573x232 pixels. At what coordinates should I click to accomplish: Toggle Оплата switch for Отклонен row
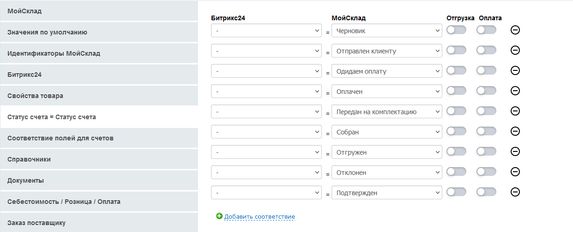(x=486, y=172)
